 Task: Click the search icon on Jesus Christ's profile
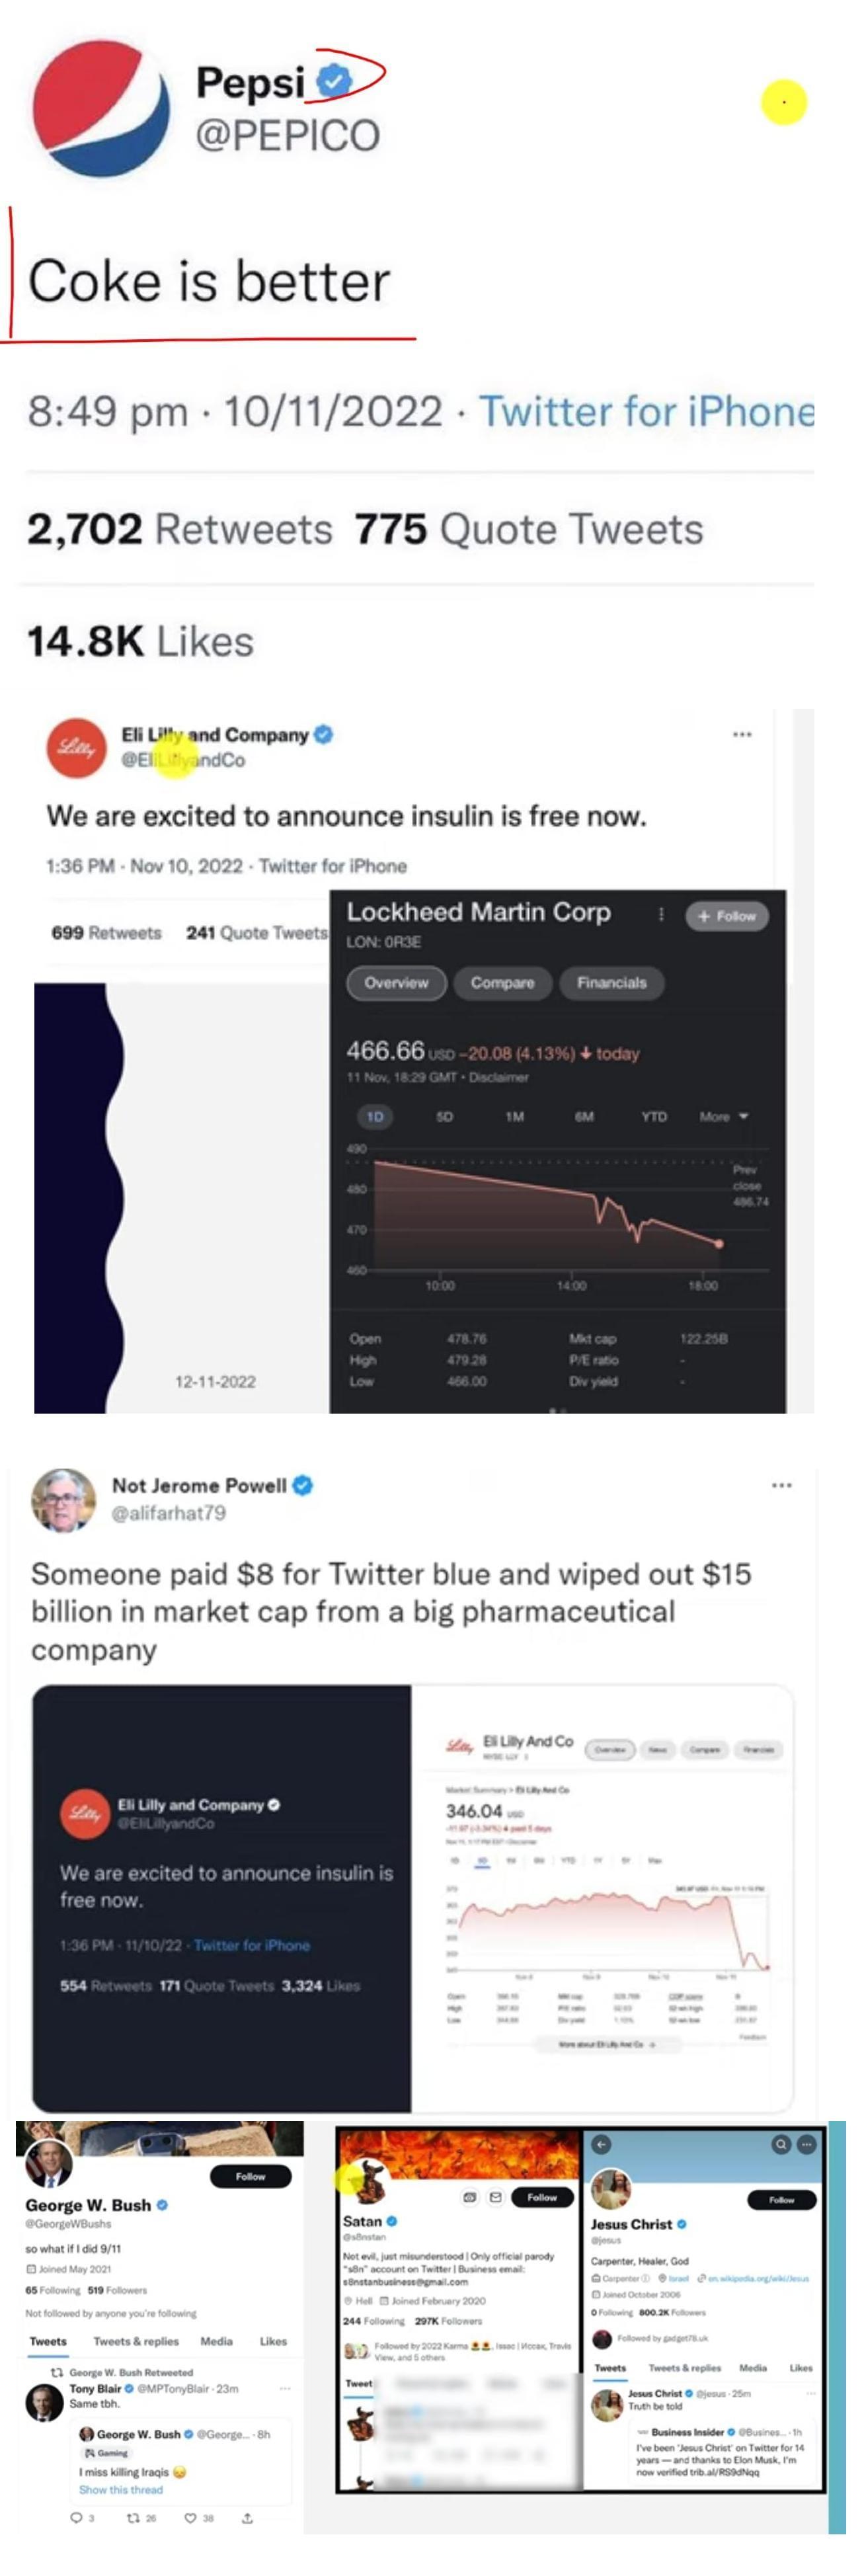point(781,2144)
